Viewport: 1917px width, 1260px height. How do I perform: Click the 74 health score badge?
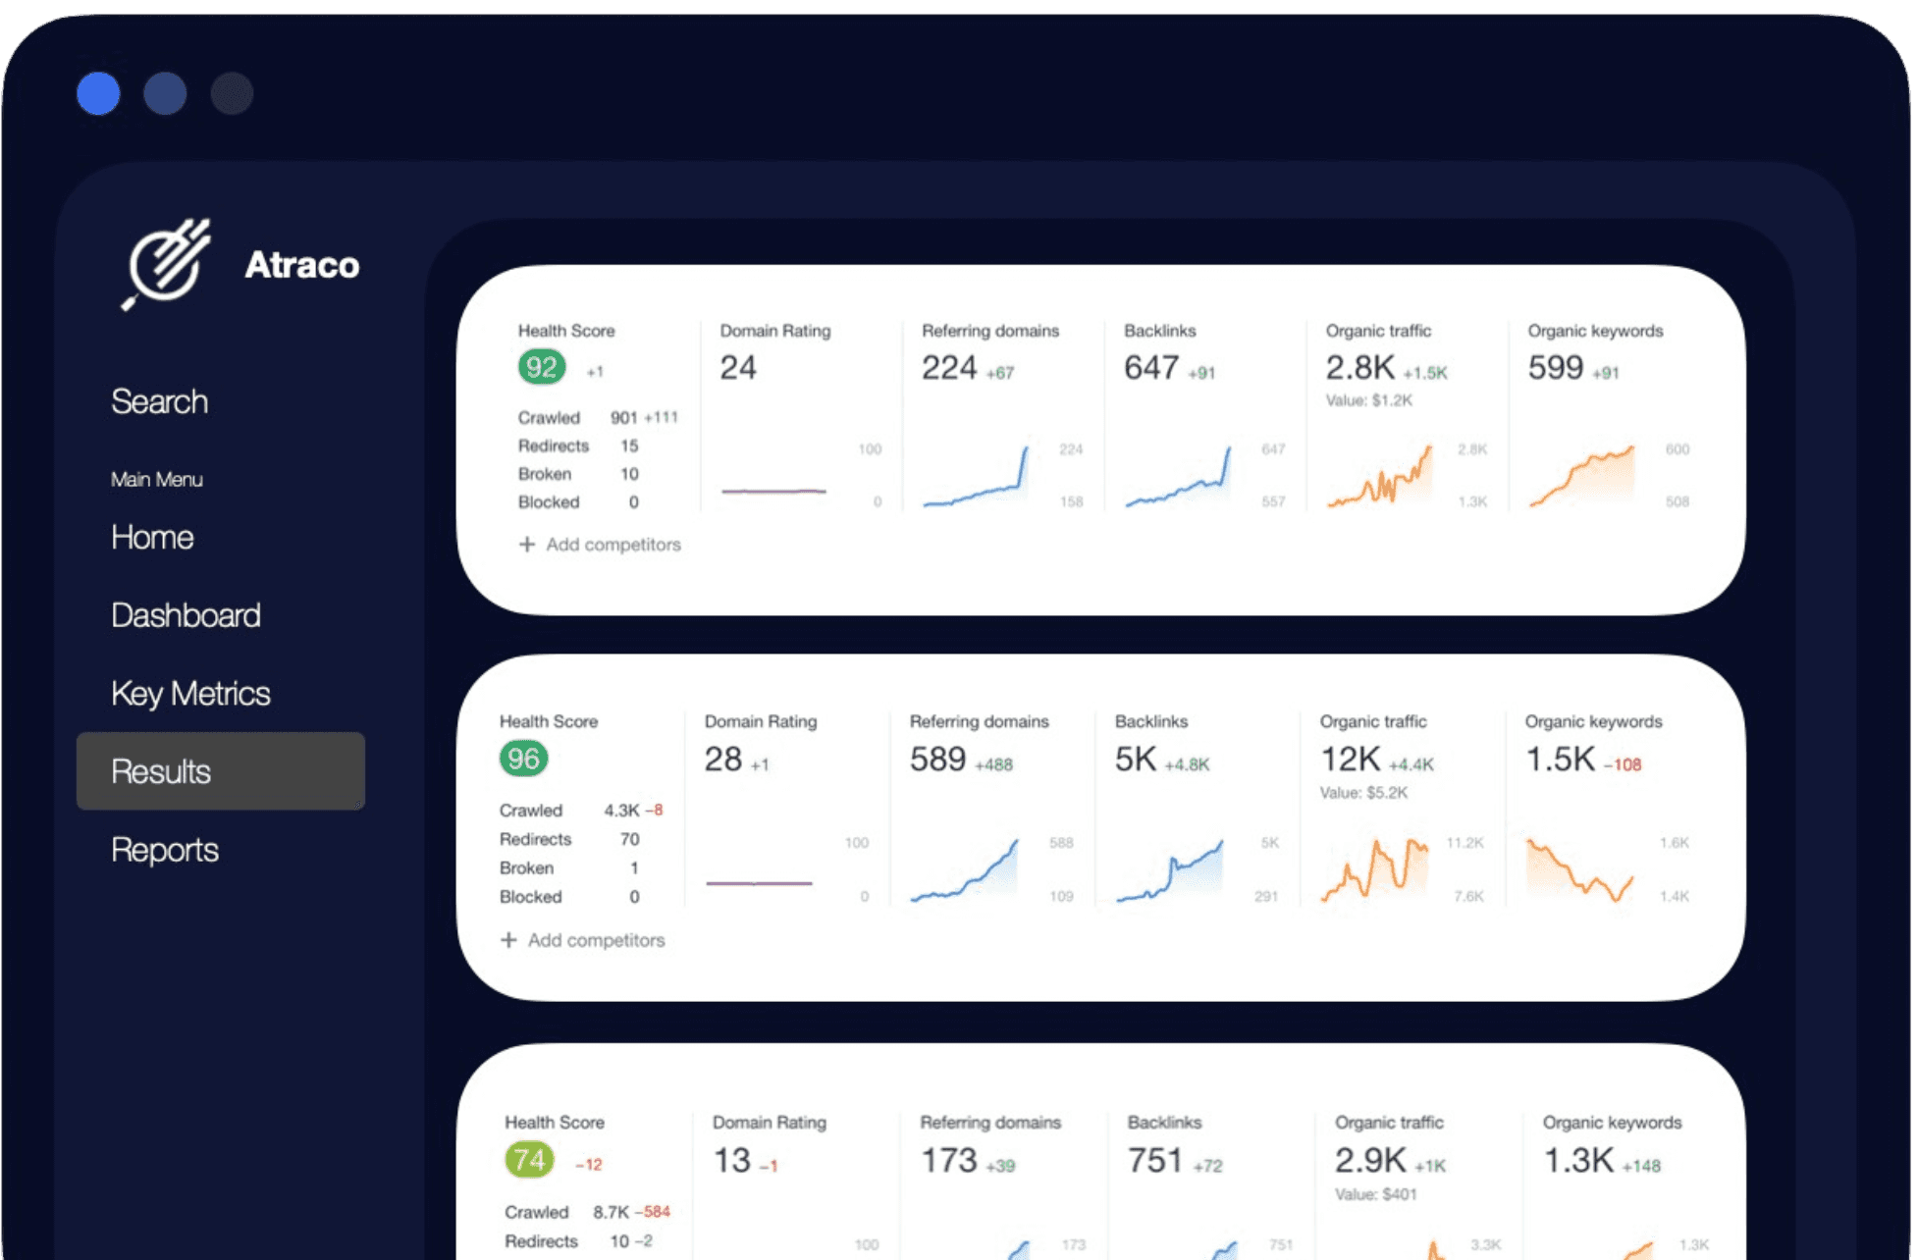coord(529,1161)
